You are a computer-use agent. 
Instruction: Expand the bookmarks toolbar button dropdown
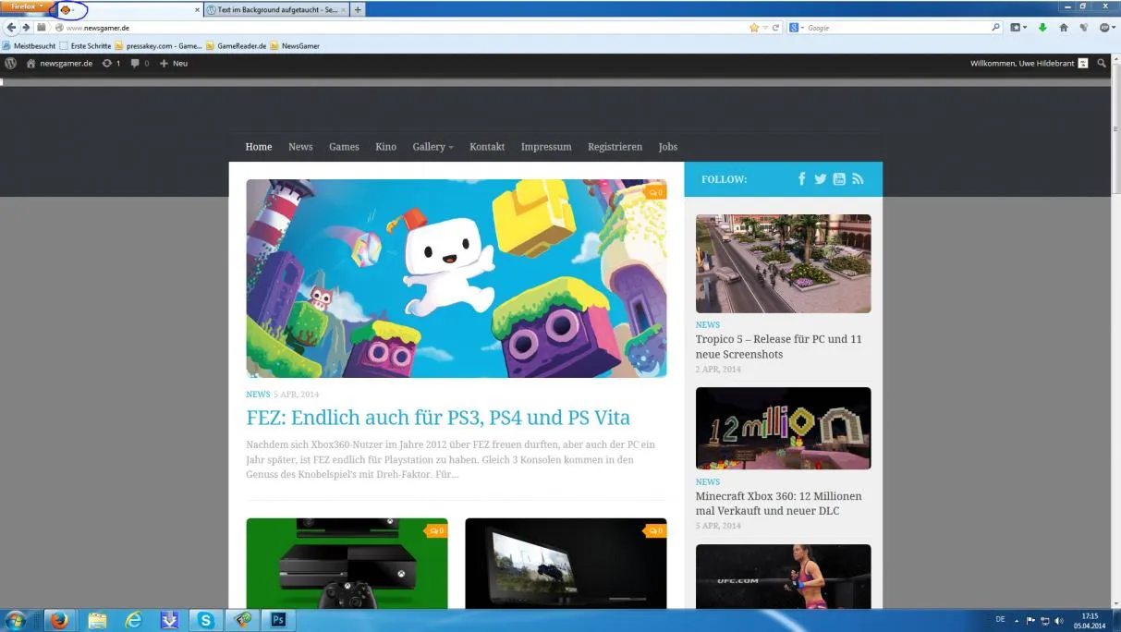pos(1018,28)
